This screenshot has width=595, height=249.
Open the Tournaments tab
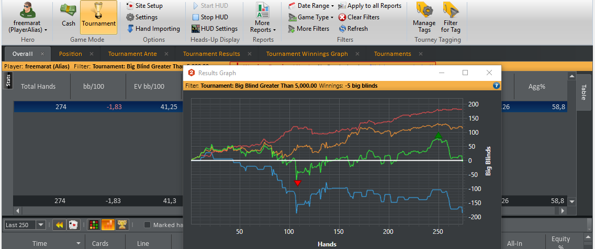click(x=392, y=54)
